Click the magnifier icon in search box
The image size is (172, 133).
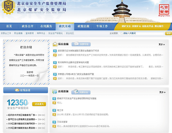(x=121, y=33)
